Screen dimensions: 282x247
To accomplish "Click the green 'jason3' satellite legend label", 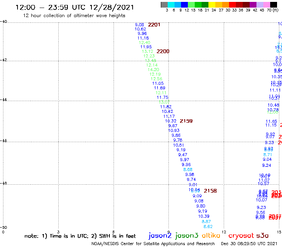I will click(x=187, y=236).
